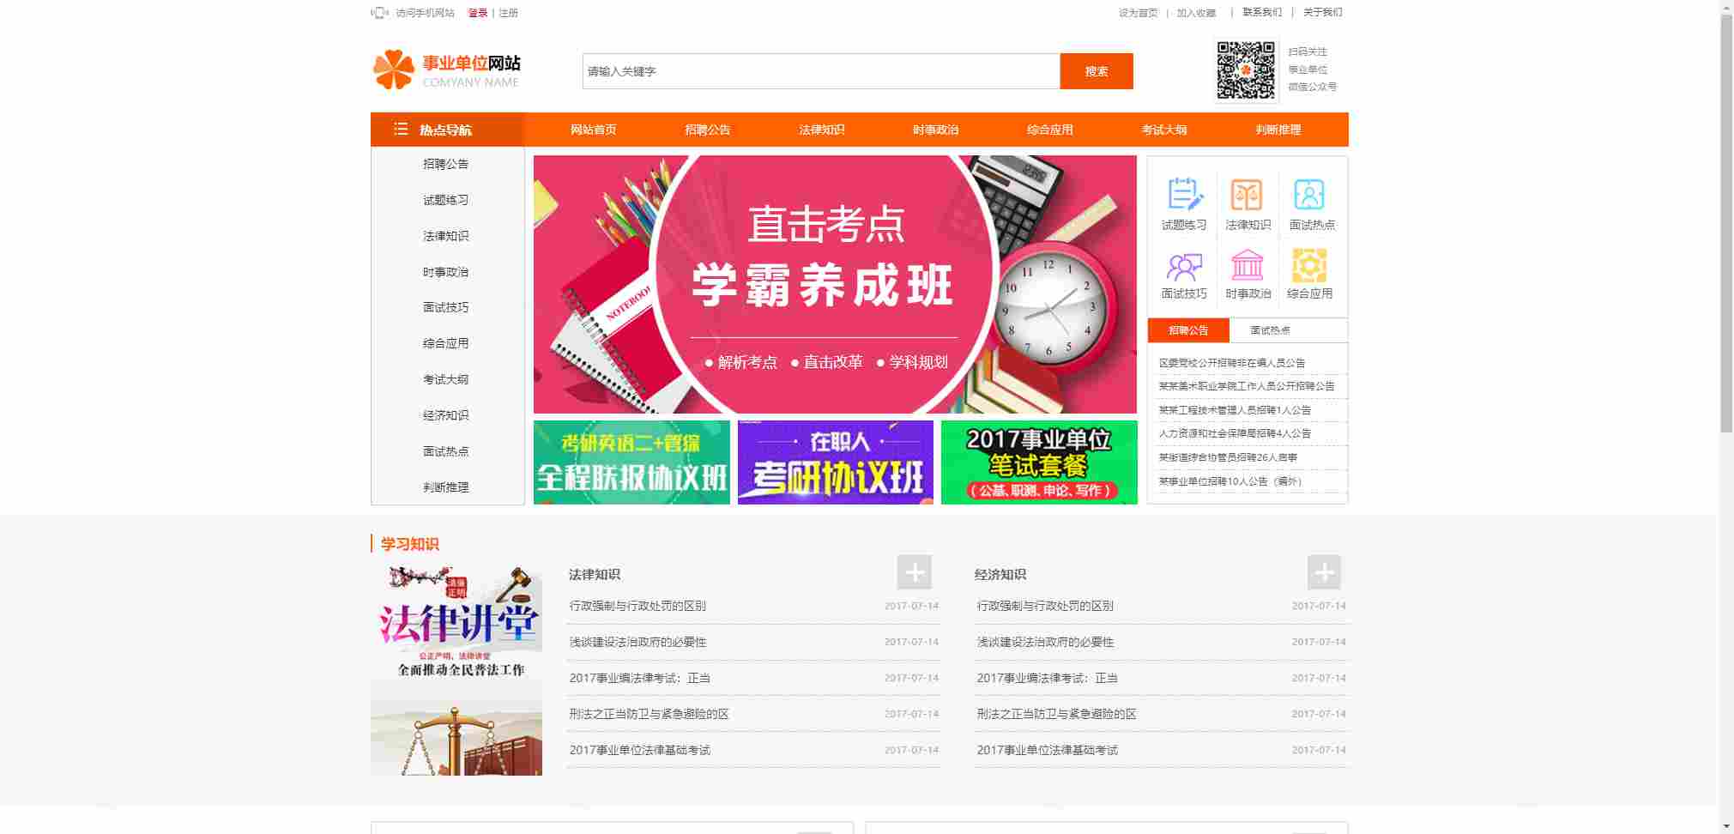1734x834 pixels.
Task: Open 某街道综合协管员招聘26人启事
Action: click(1228, 457)
